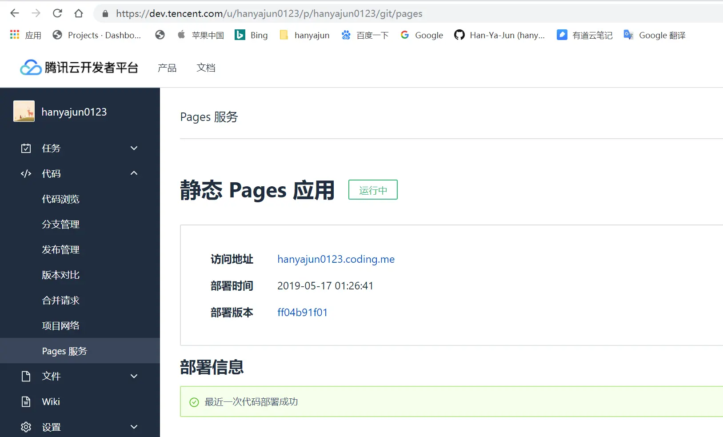Click the 访问地址 label
Image resolution: width=723 pixels, height=437 pixels.
pyautogui.click(x=232, y=259)
